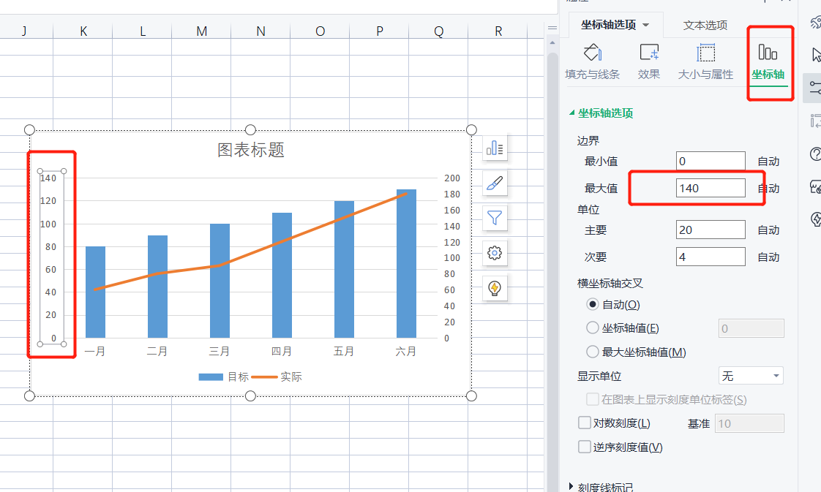Select the 最大坐标轴值(M) radio button

592,352
